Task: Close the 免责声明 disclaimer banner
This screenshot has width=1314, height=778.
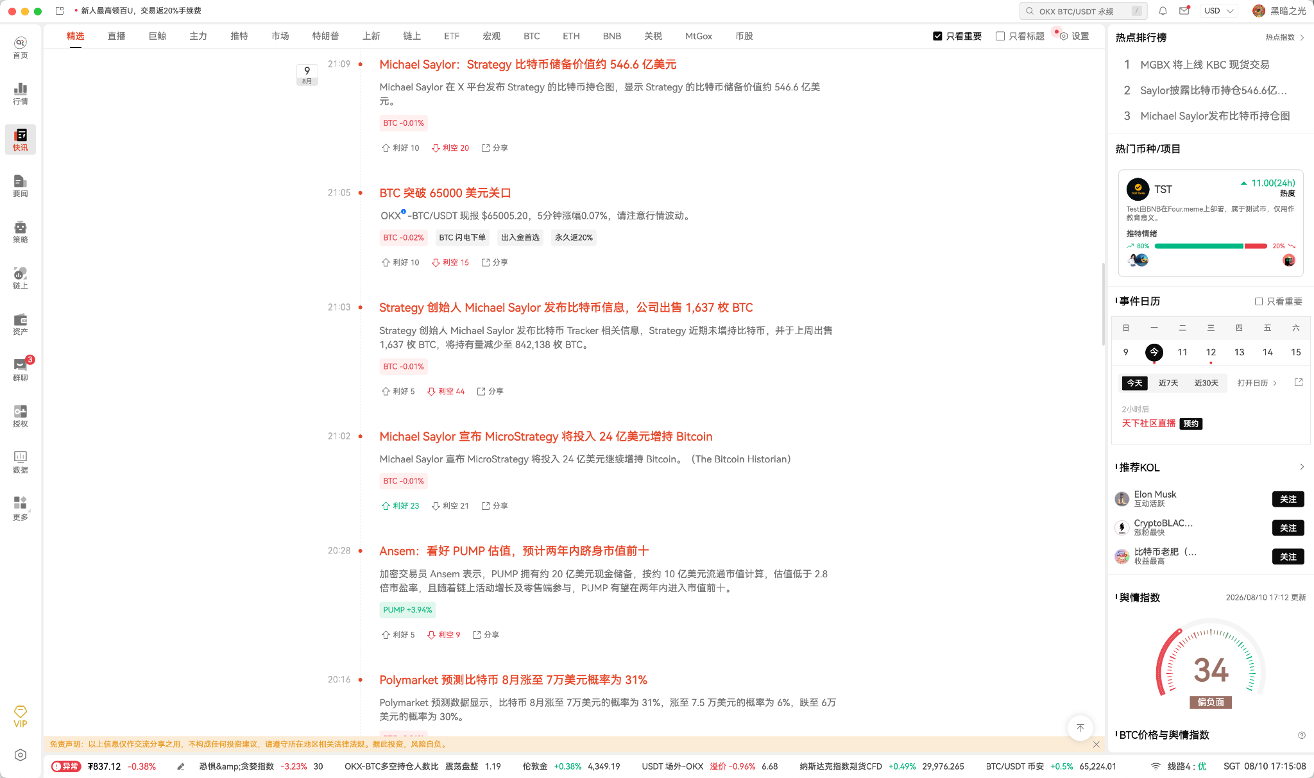Action: coord(1096,745)
